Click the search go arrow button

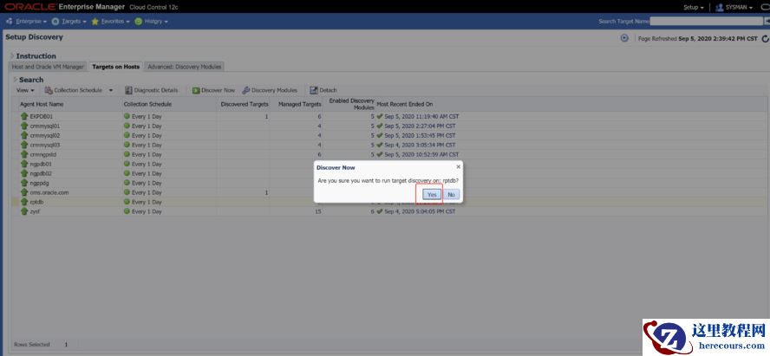[767, 21]
